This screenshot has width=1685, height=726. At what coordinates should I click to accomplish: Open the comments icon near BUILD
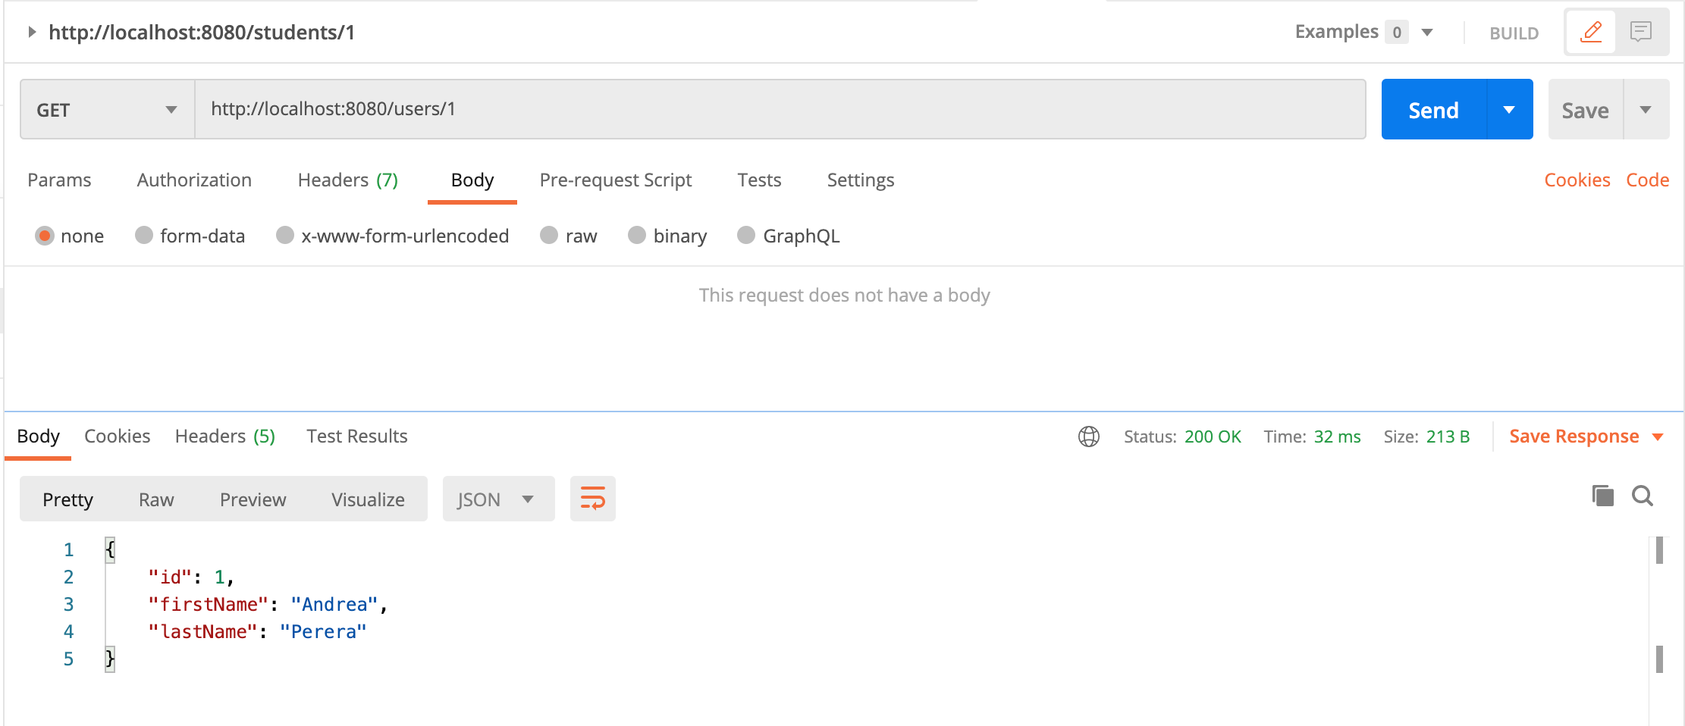[1641, 32]
